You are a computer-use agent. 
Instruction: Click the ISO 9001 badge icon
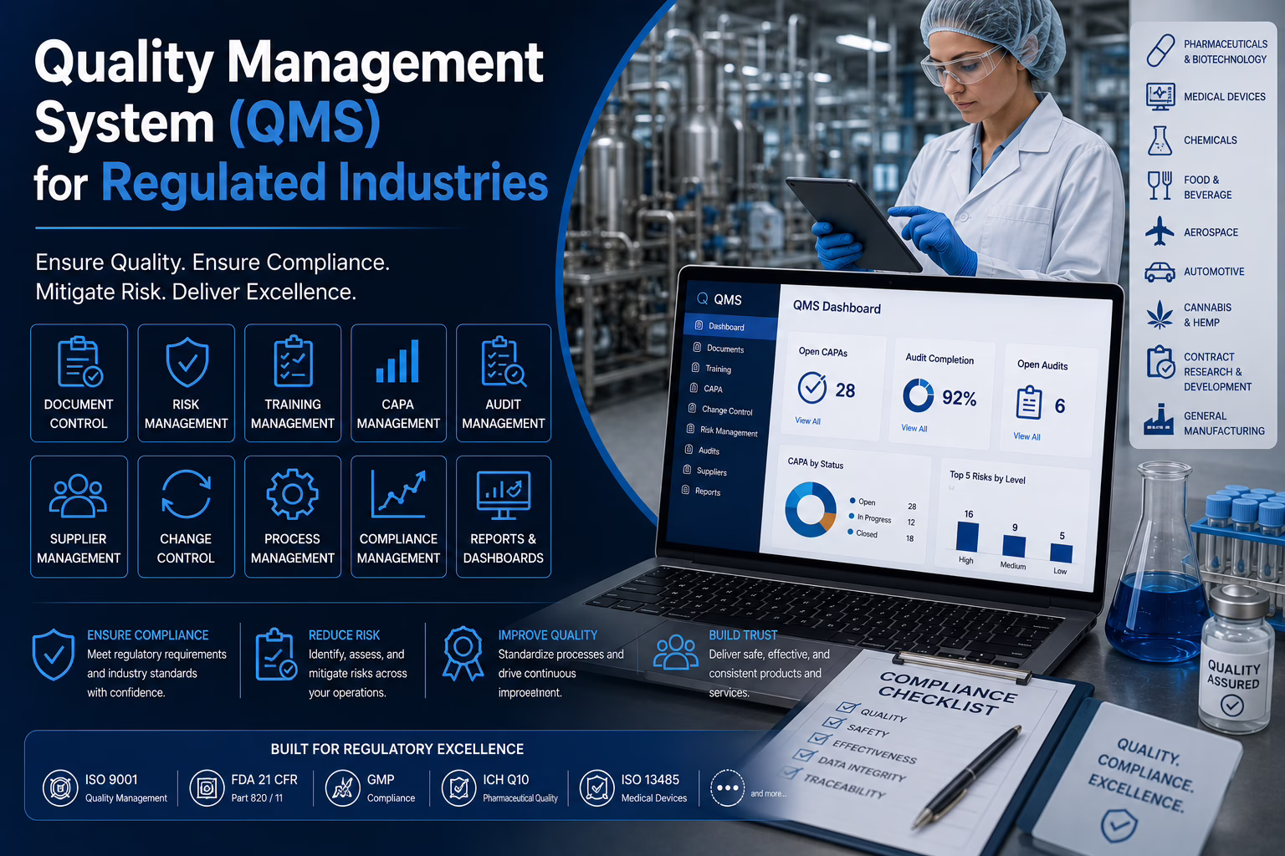[60, 787]
